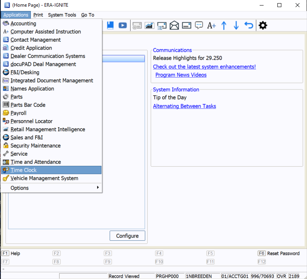Click the empty status bar field

pyautogui.click(x=83, y=276)
